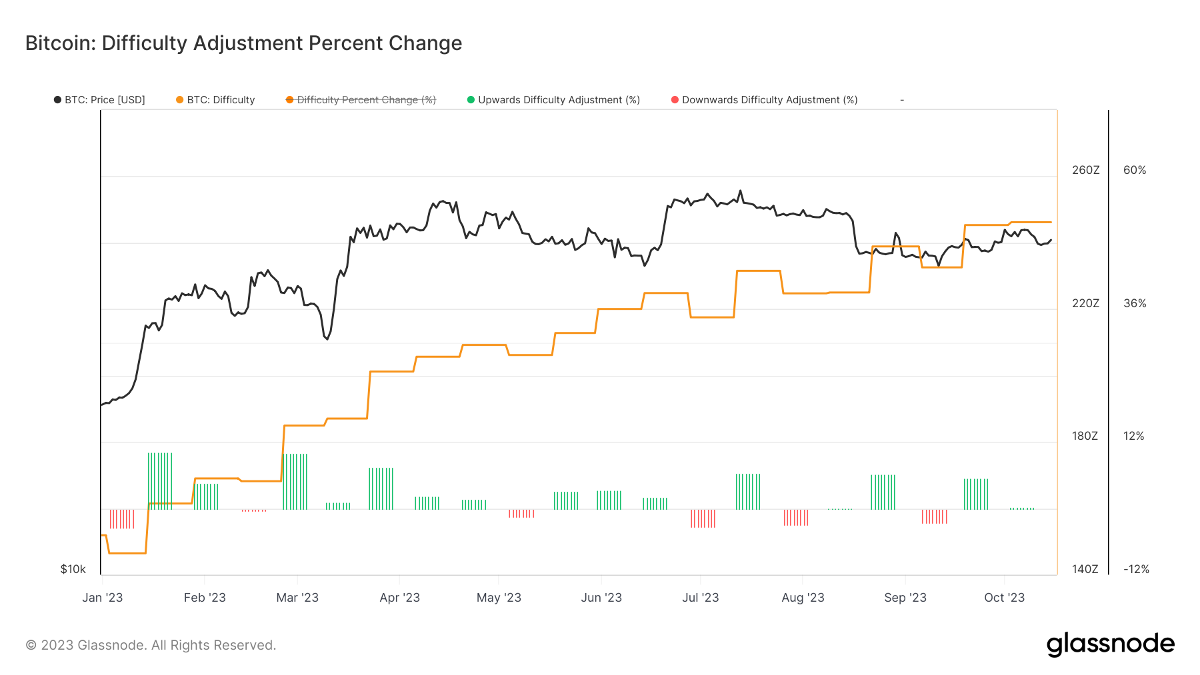Click the glassnode logo
The width and height of the screenshot is (1200, 675).
[1111, 644]
